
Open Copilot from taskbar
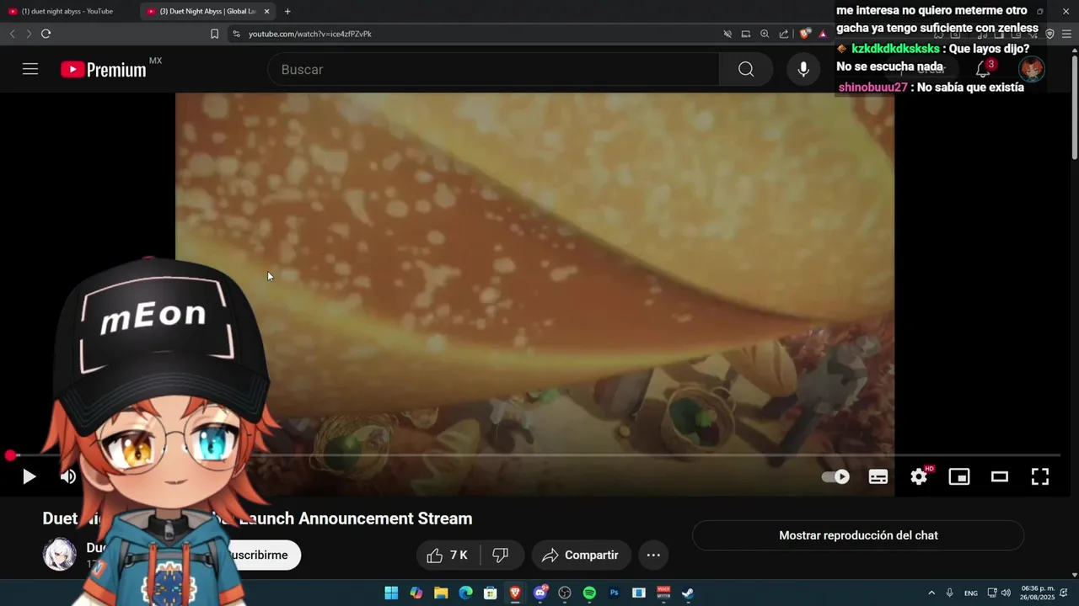click(x=416, y=593)
